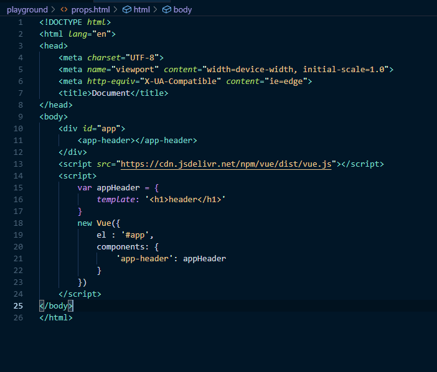
Task: Click line number 18 in the gutter
Action: point(18,223)
